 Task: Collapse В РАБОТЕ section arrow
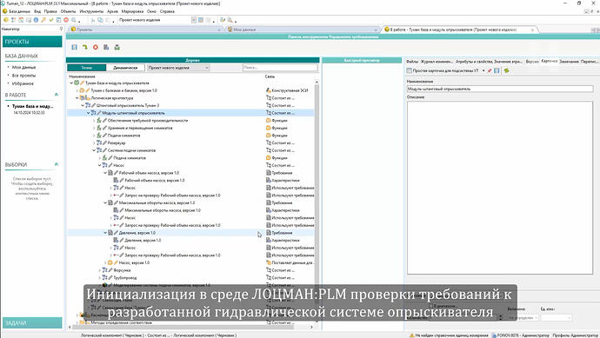point(57,95)
